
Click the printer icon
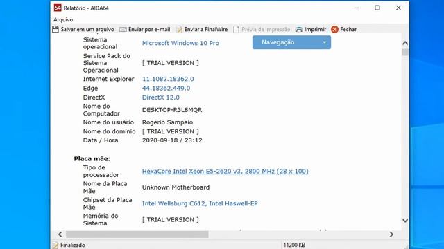pyautogui.click(x=299, y=29)
